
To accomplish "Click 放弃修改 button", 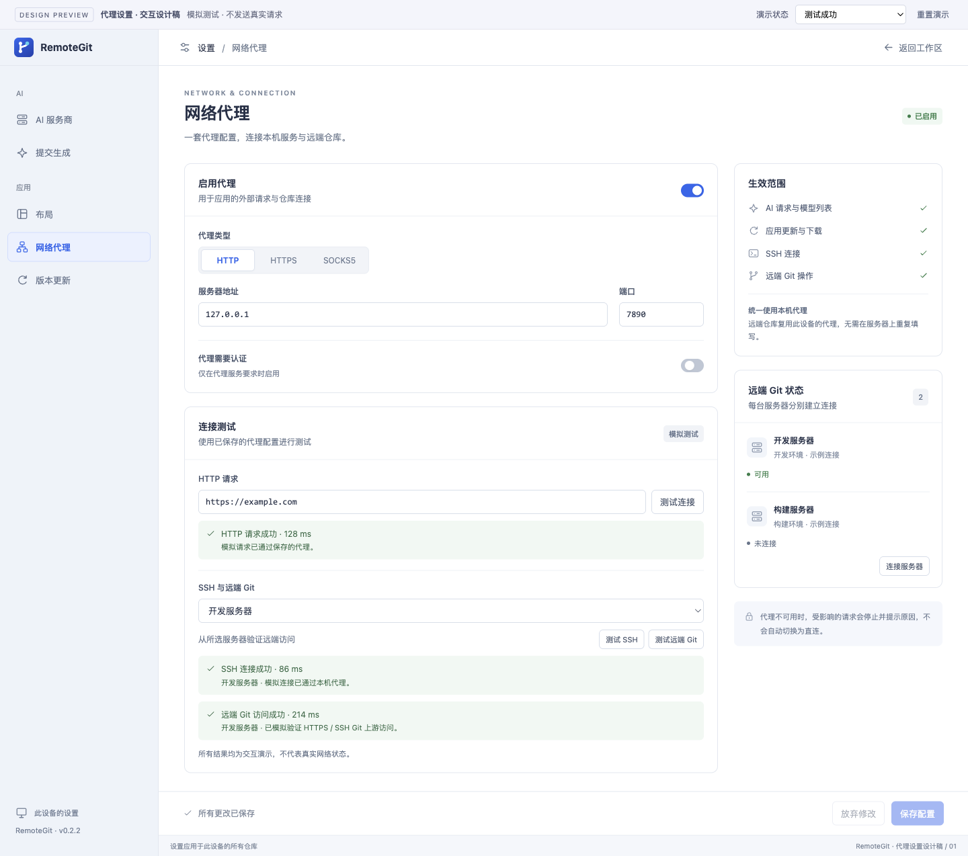I will click(x=858, y=814).
